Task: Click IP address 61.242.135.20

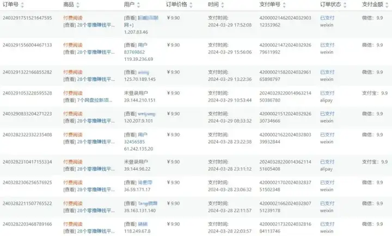Action: (x=139, y=149)
